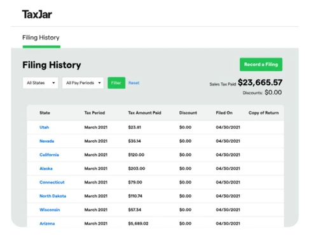
Task: Click the TaxJar logo
Action: 37,15
